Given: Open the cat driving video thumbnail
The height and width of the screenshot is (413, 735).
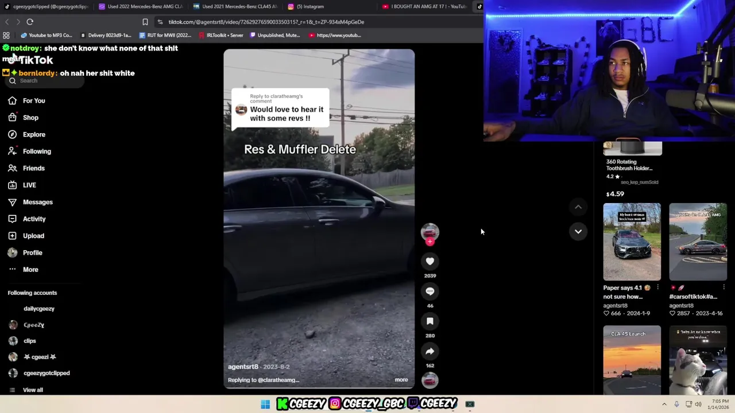Looking at the screenshot, I should pos(698,360).
